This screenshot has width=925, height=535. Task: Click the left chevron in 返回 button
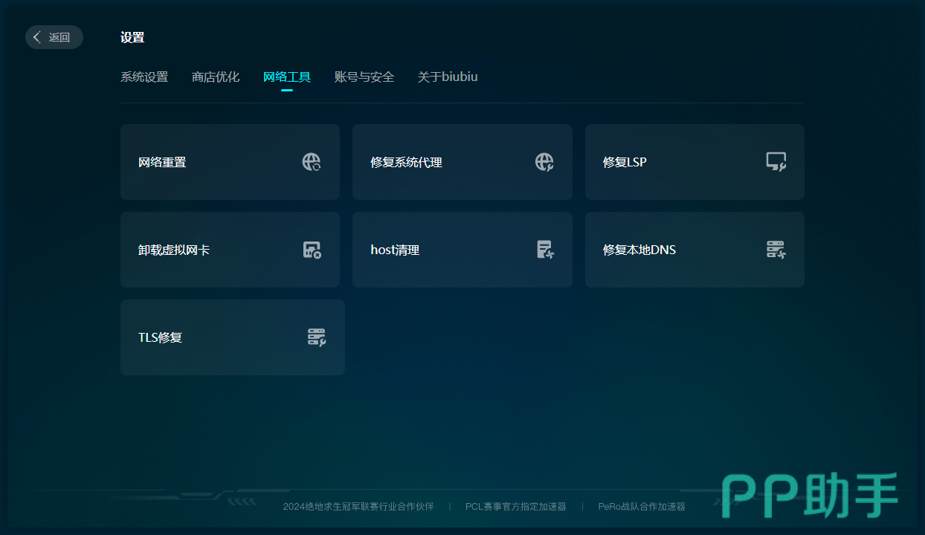[x=37, y=37]
